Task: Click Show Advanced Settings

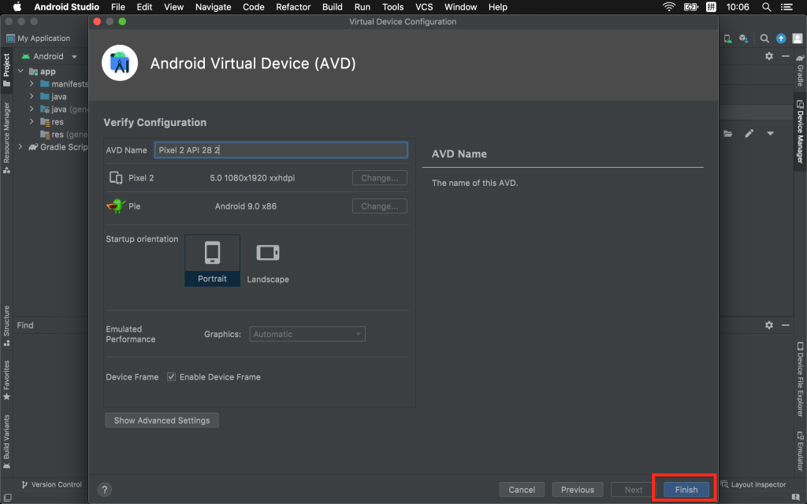Action: click(162, 421)
